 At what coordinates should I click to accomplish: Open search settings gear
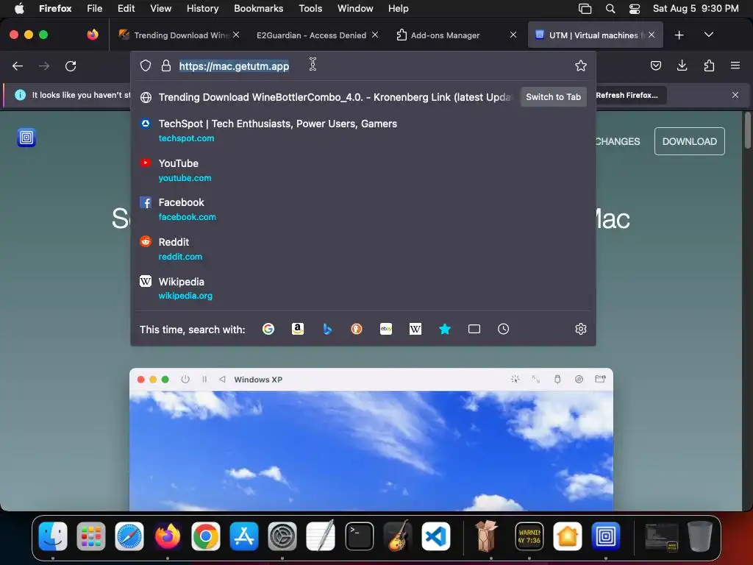point(581,329)
